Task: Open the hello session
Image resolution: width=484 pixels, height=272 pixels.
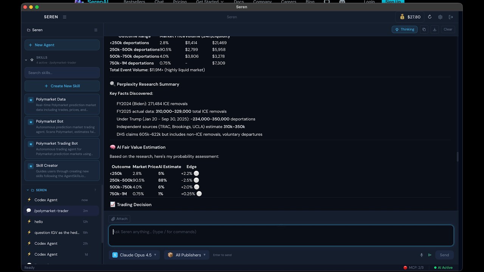Action: click(62, 222)
